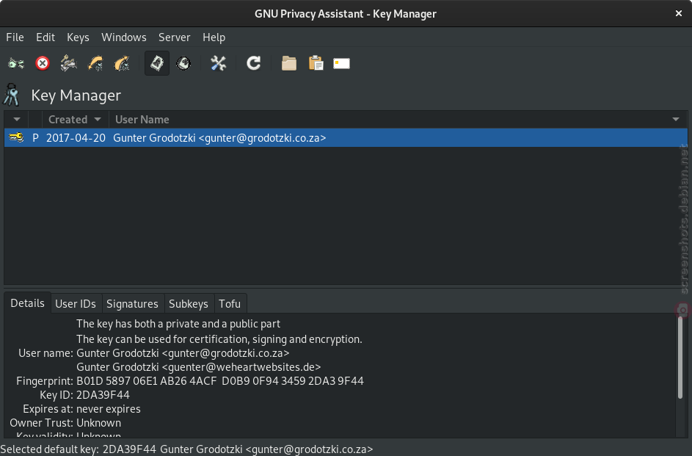Open the File menu
The image size is (692, 456).
tap(15, 37)
